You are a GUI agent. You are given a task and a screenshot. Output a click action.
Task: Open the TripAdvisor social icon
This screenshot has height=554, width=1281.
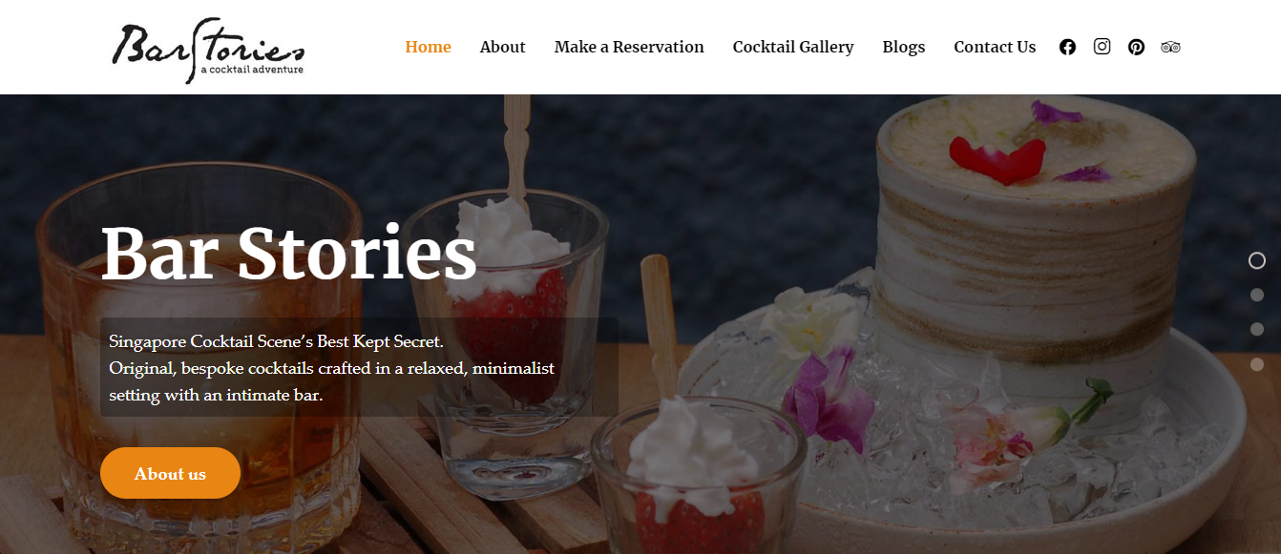pos(1171,47)
